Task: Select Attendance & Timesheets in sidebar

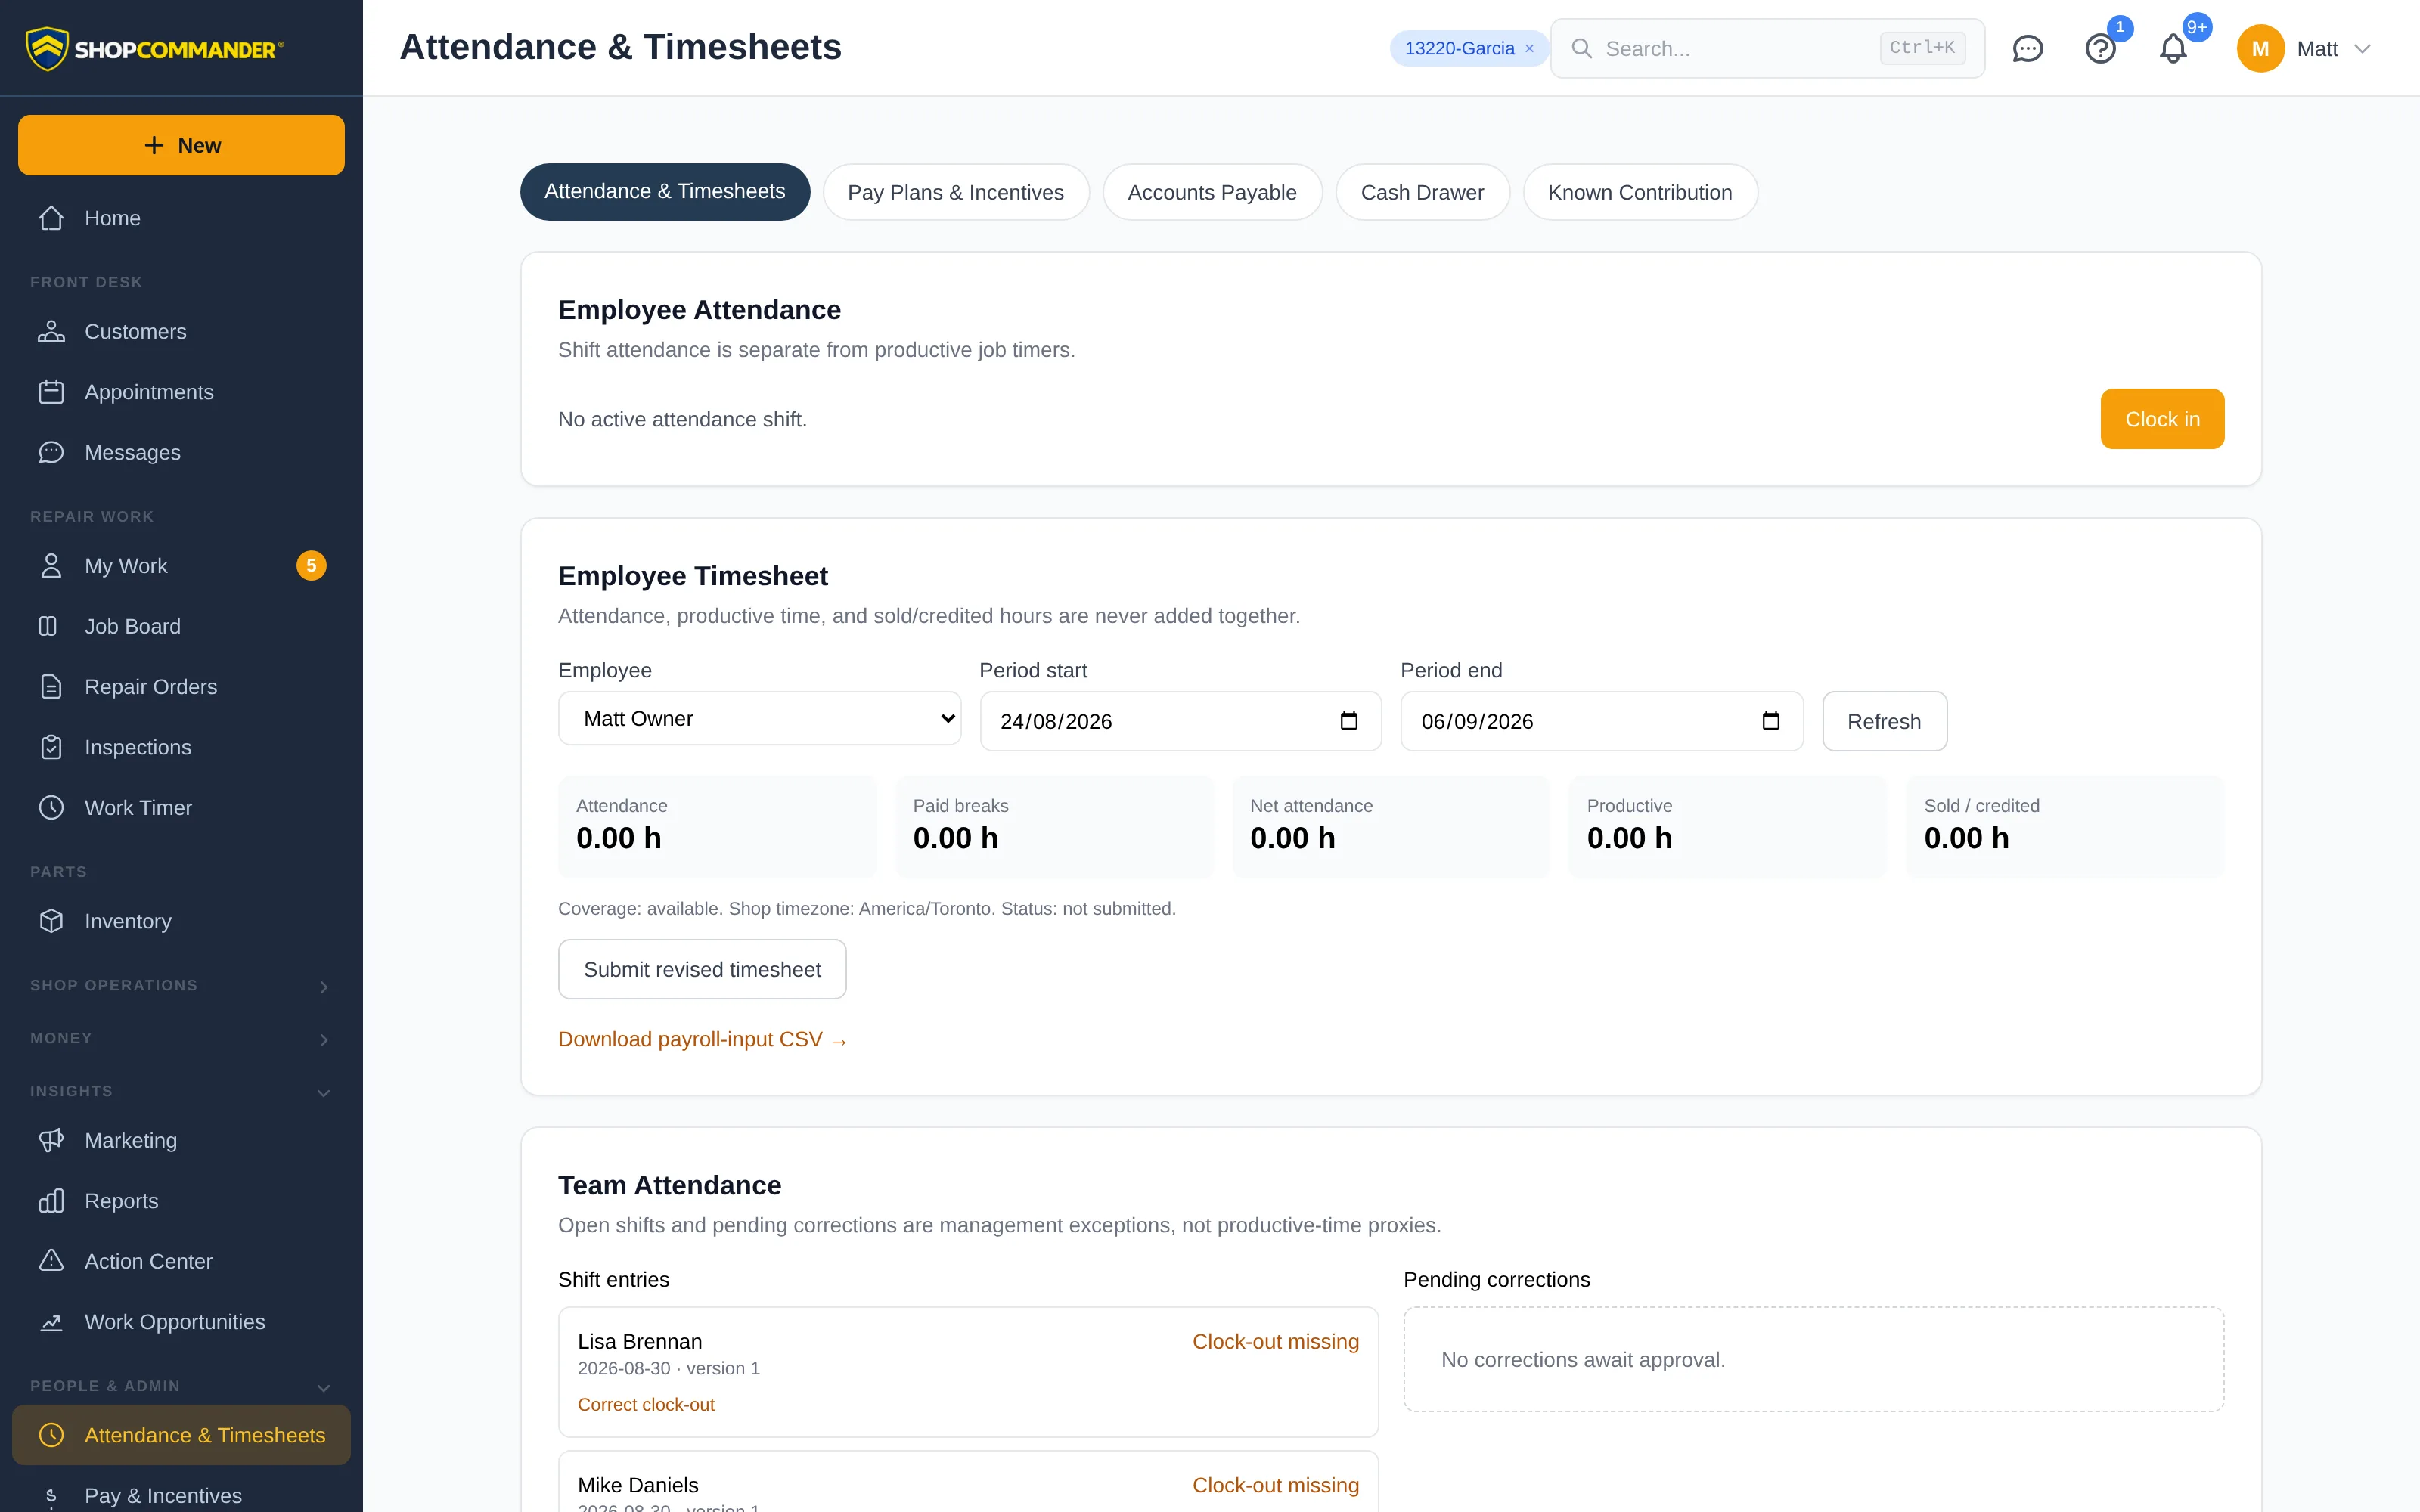Action: point(181,1435)
